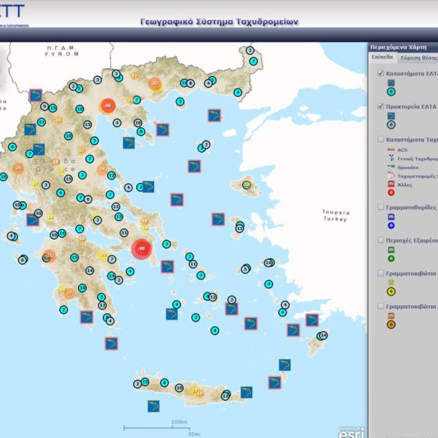Click the orange Γραμματοκιβώτια letterbox legend icon

(x=391, y=315)
